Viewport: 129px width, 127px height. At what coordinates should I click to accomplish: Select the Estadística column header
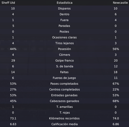[65, 3]
